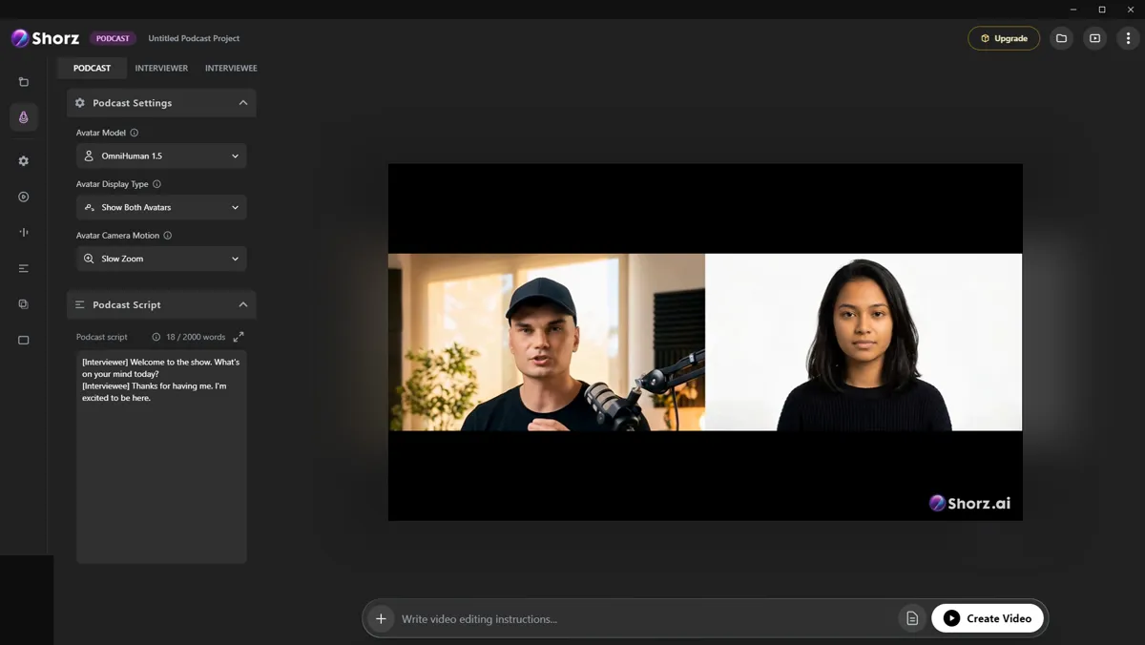The height and width of the screenshot is (645, 1145).
Task: Select the podcast microphone sidebar icon
Action: click(24, 117)
